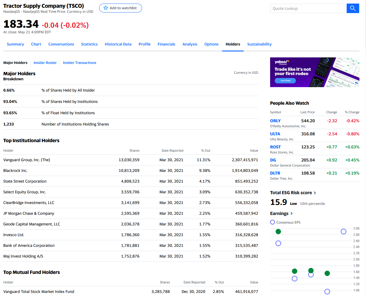Click Vanguard Group's shares value 13,030,359
The height and width of the screenshot is (295, 366).
[x=129, y=160]
